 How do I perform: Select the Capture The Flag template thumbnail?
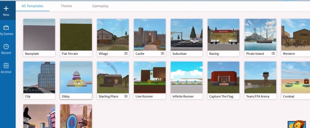(x=223, y=77)
